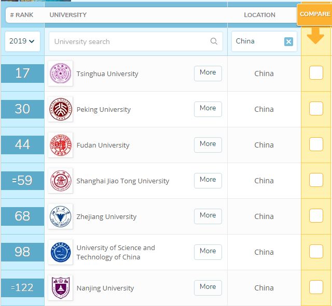Click the Zhejiang University logo

click(60, 216)
